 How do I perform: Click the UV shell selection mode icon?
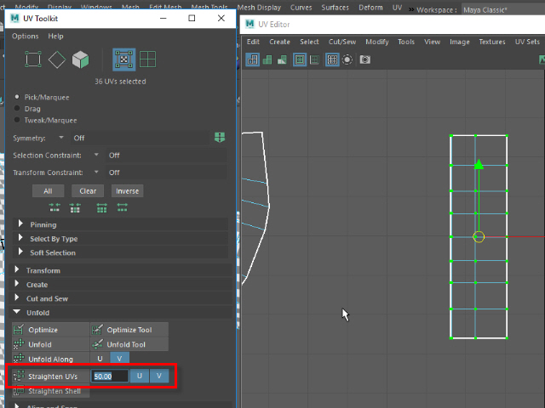pos(147,59)
